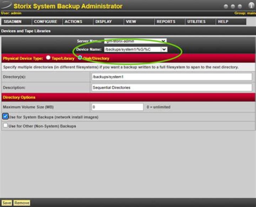256x207 pixels.
Task: Open the HELP menu
Action: click(x=231, y=22)
